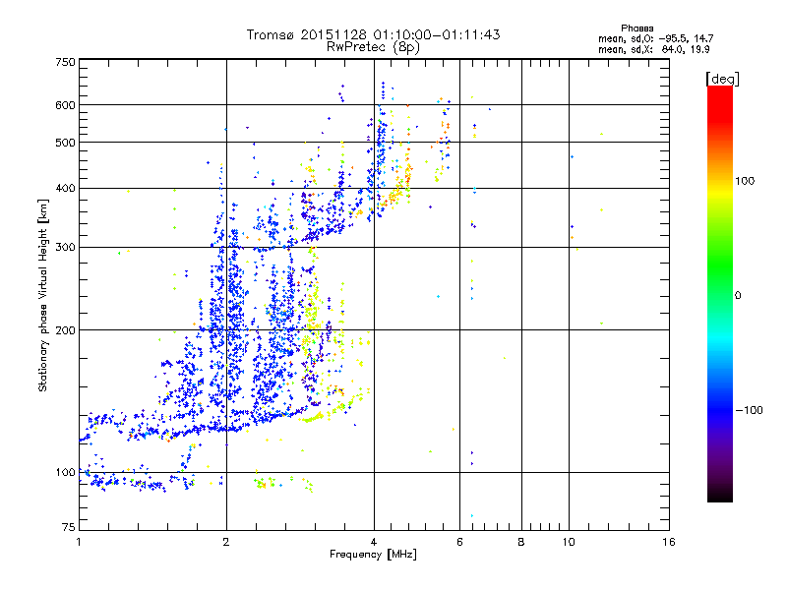Click the y-axis tick label '750'
The height and width of the screenshot is (590, 787).
coord(65,62)
